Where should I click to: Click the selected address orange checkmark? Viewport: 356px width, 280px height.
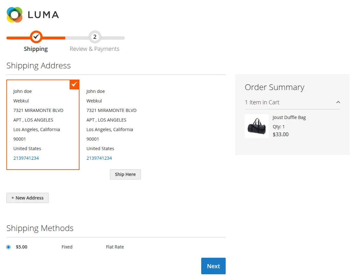pos(74,85)
